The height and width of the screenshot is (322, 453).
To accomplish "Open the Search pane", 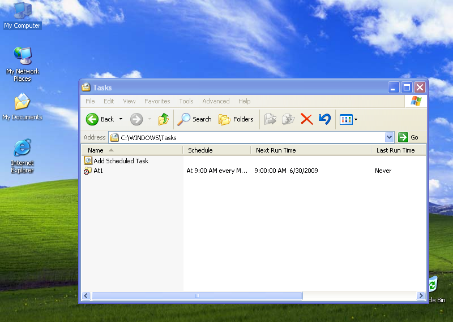I will point(194,119).
